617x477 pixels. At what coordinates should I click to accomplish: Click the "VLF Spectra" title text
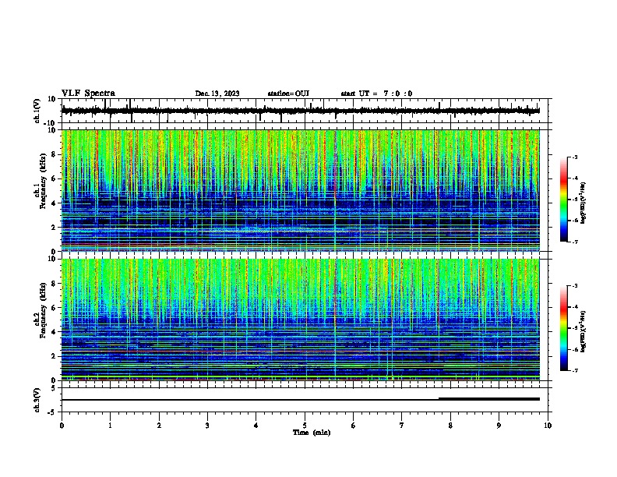[x=88, y=94]
